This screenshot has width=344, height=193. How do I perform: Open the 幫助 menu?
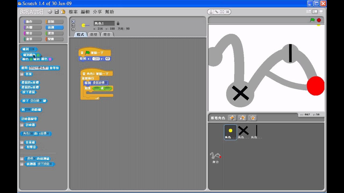pyautogui.click(x=109, y=12)
